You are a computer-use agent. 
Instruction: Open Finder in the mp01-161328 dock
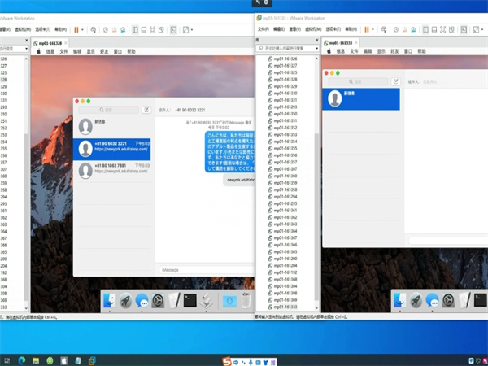point(109,301)
